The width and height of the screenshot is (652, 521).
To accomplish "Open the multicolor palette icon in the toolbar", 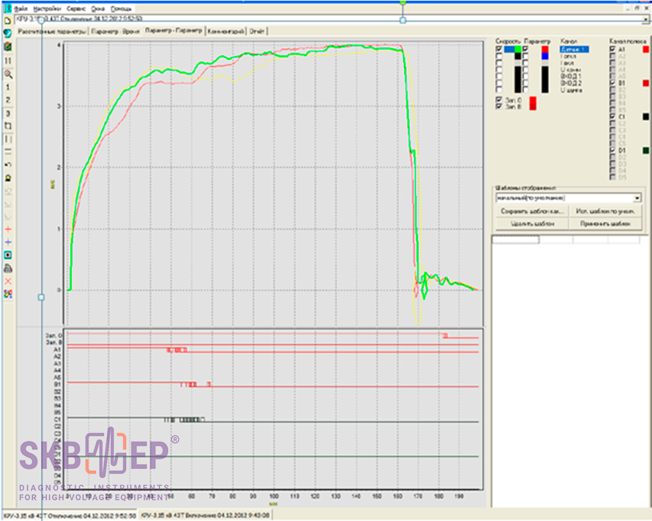I will [x=8, y=294].
